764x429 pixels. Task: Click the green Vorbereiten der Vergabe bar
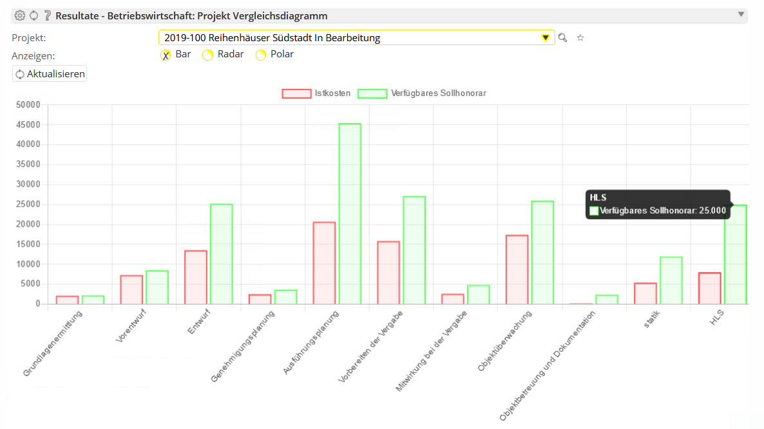[414, 250]
